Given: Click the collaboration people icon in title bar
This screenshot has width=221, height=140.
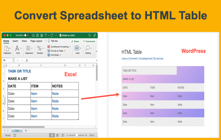Looking at the screenshot, I should click(x=95, y=35).
